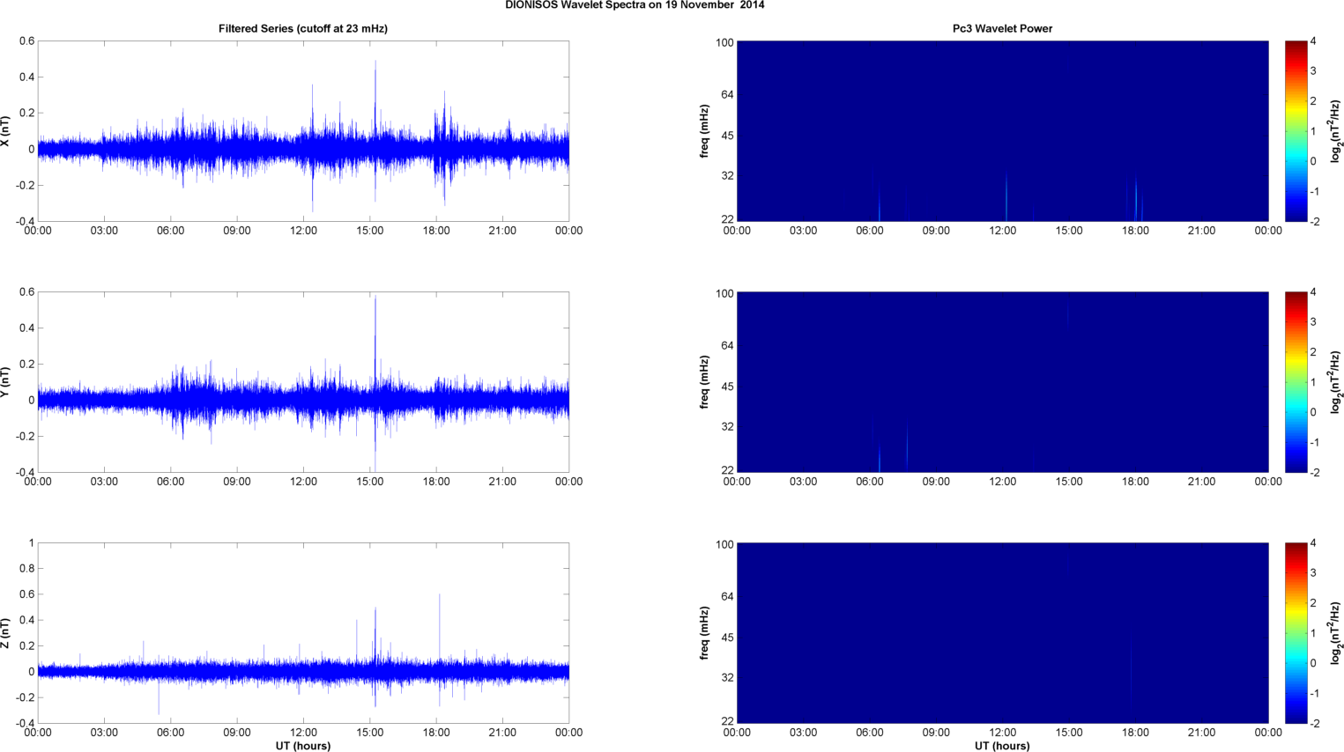
Task: Click the log2(nT²/Hz) label of the top colorbar
Action: coord(1336,131)
